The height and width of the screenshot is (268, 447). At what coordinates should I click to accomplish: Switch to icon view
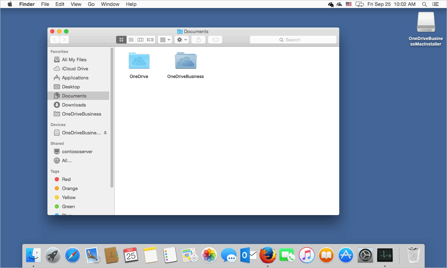tap(121, 40)
